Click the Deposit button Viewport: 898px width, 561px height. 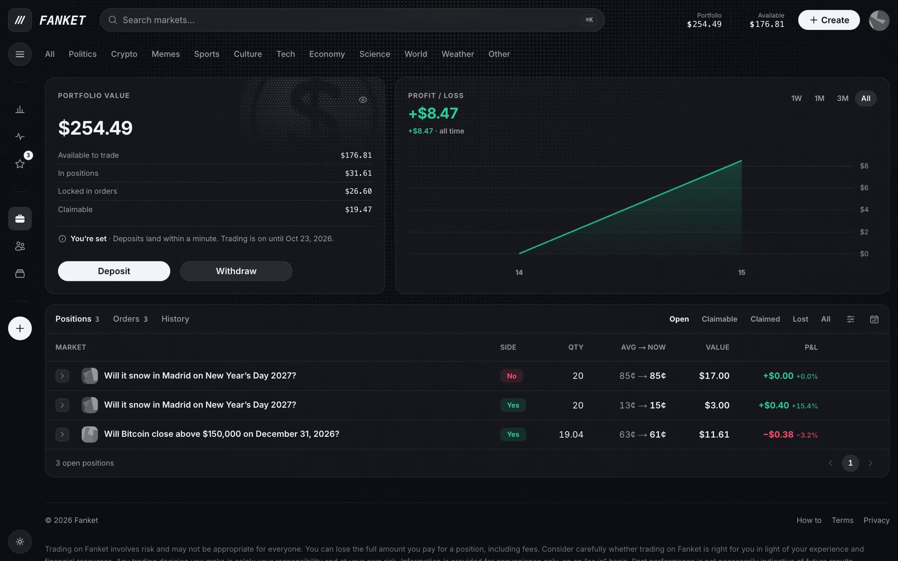tap(114, 271)
